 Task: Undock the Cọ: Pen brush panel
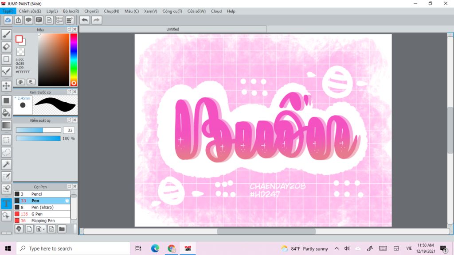(x=70, y=186)
